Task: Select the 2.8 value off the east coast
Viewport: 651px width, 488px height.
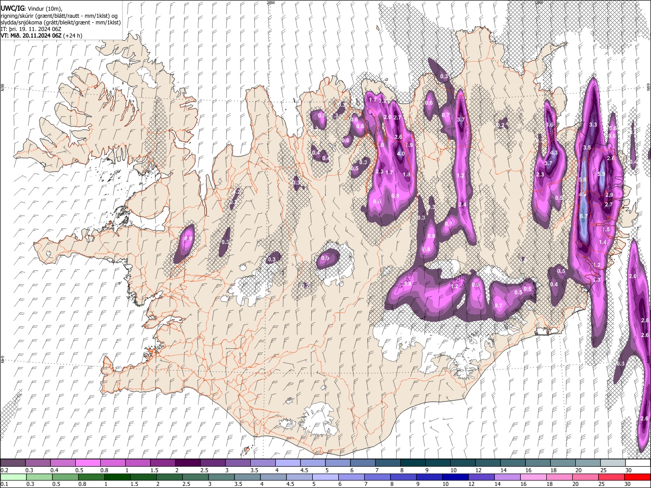Action: click(645, 320)
